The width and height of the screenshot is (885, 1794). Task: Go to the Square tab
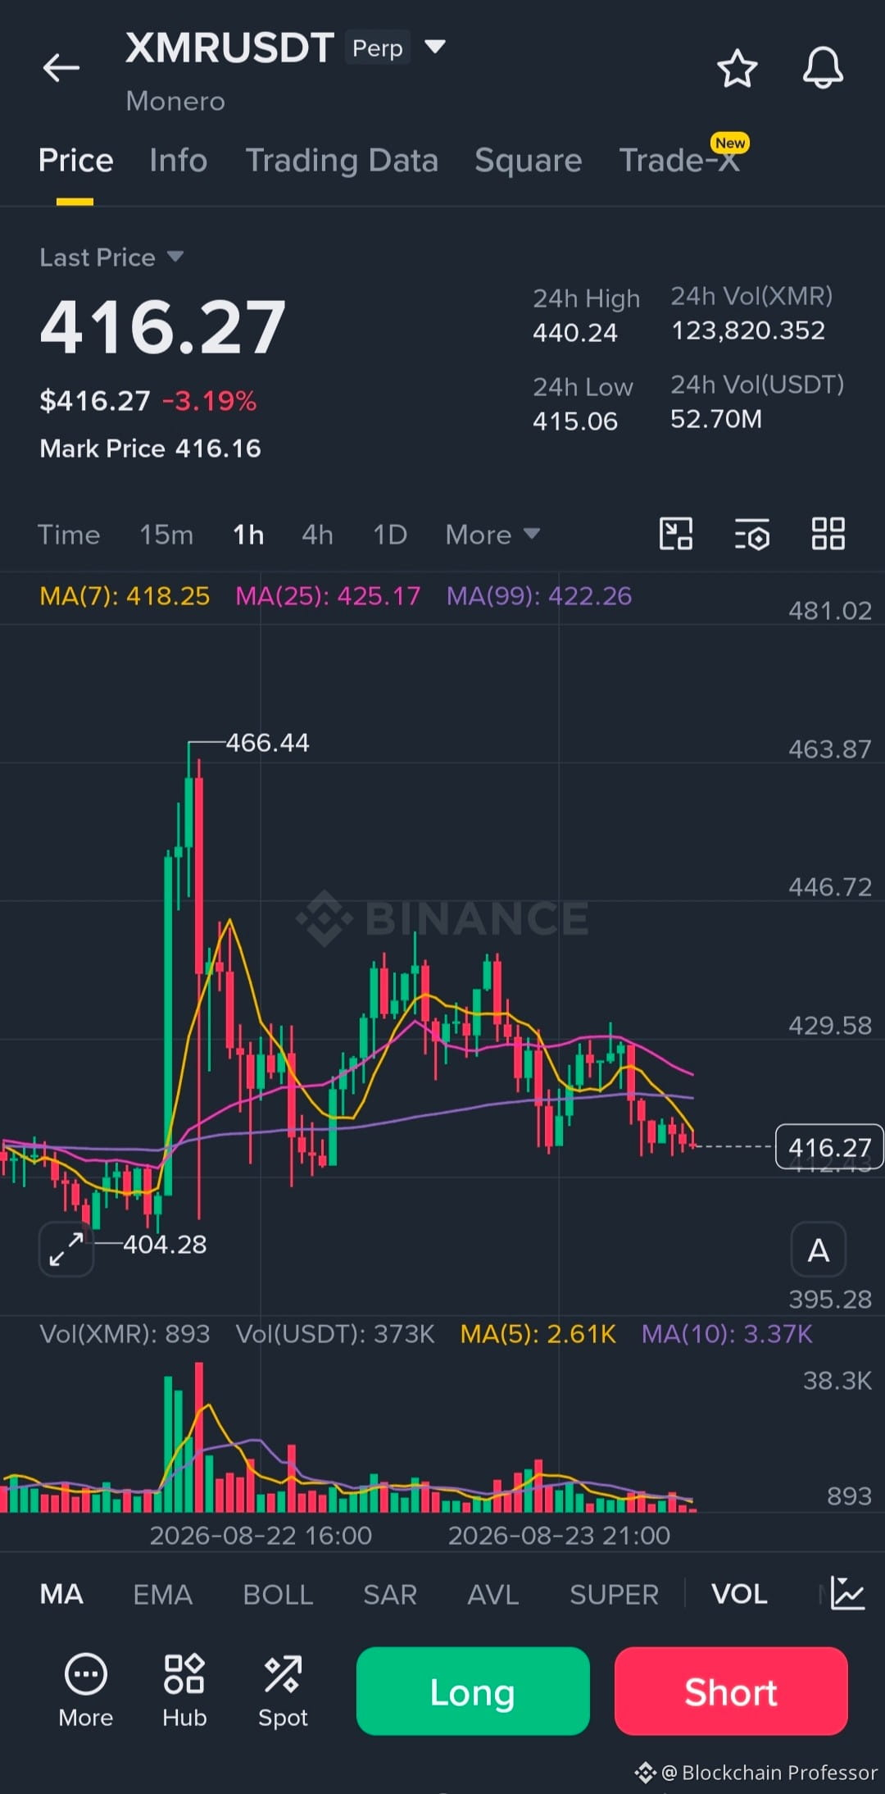[529, 161]
